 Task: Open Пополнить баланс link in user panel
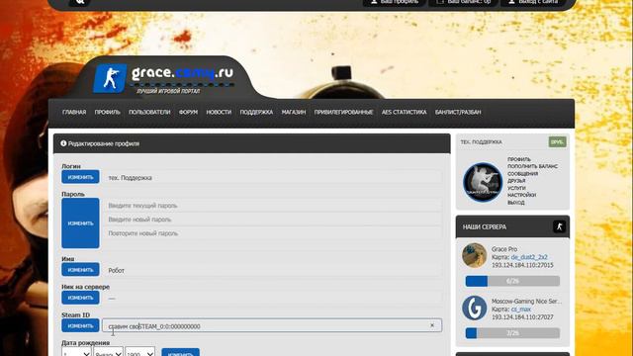coord(532,166)
